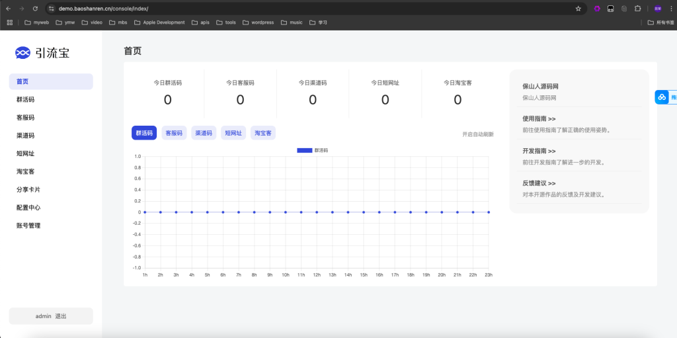The image size is (677, 338).
Task: Switch chart to the 群活码 tab
Action: click(144, 133)
